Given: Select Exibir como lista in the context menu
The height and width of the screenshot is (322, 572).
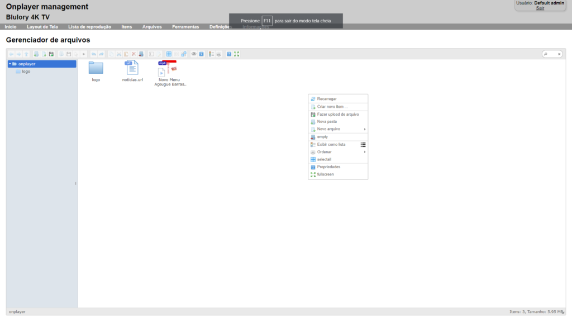Looking at the screenshot, I should [x=338, y=145].
